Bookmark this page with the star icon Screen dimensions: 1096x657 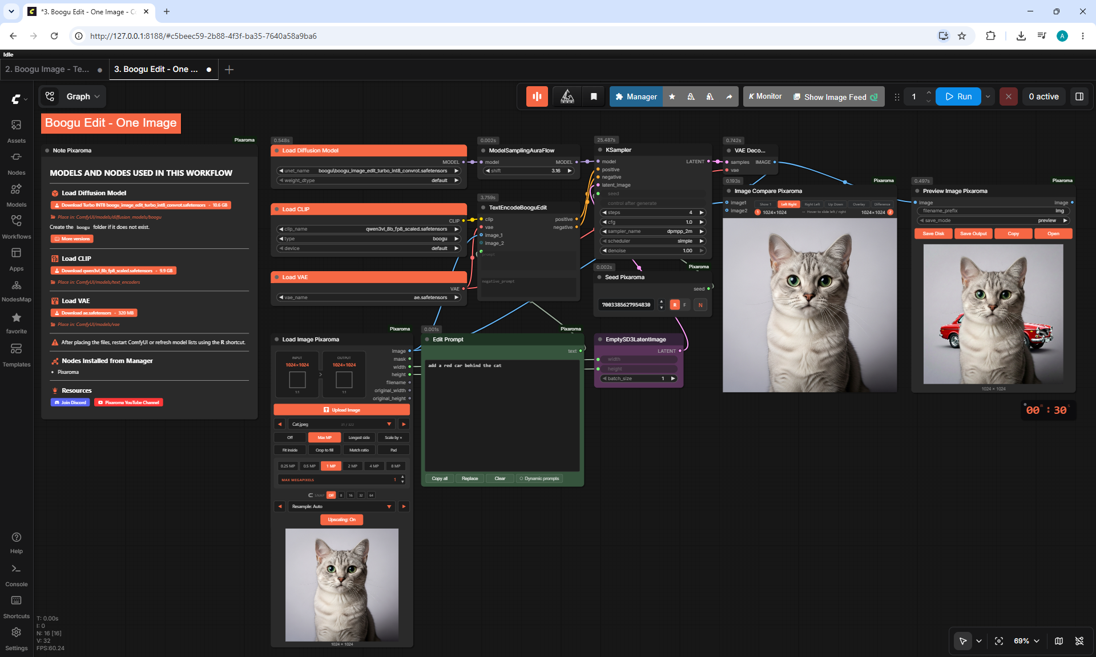[962, 36]
